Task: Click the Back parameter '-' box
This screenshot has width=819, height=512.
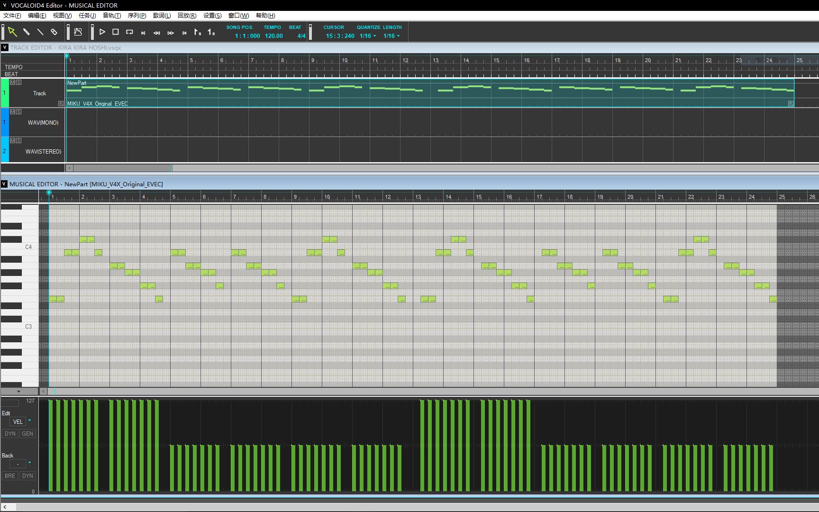Action: click(18, 464)
